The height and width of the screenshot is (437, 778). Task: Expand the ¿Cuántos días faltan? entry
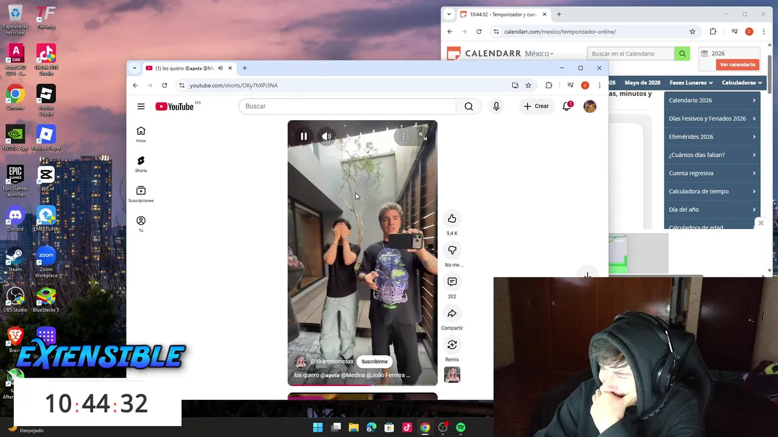click(x=712, y=155)
